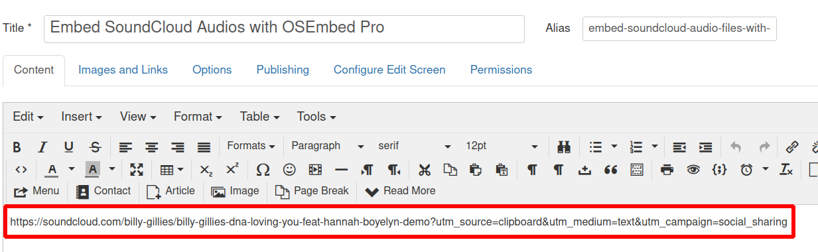818x252 pixels.
Task: Preview the content with eye icon
Action: (693, 170)
